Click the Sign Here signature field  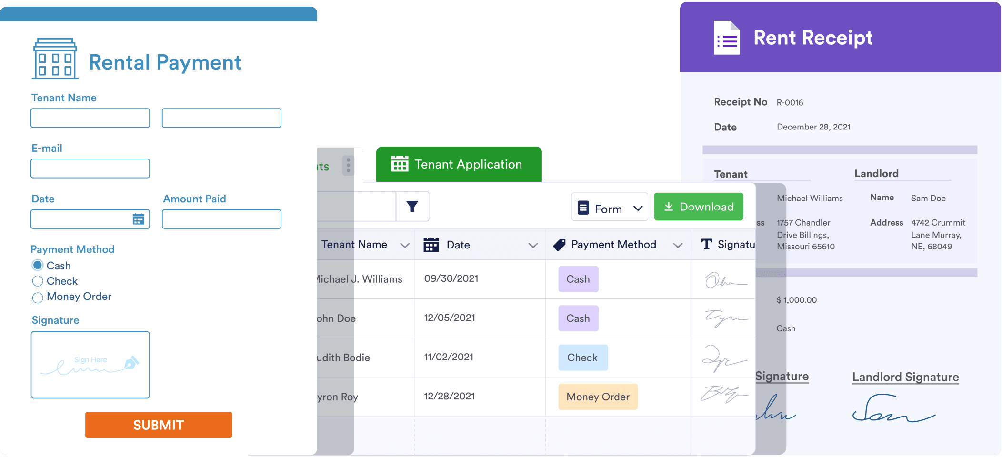90,365
